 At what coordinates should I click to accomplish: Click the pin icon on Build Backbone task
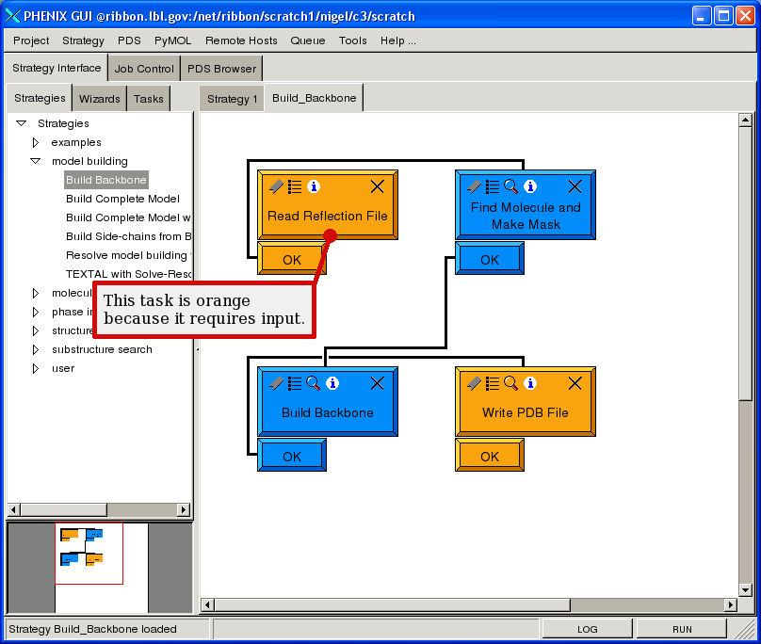click(276, 383)
